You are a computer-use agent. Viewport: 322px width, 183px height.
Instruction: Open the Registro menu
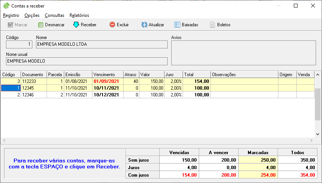point(11,15)
